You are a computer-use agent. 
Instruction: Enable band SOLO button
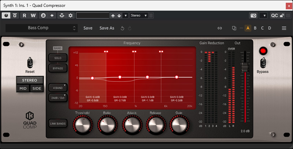pos(58,58)
